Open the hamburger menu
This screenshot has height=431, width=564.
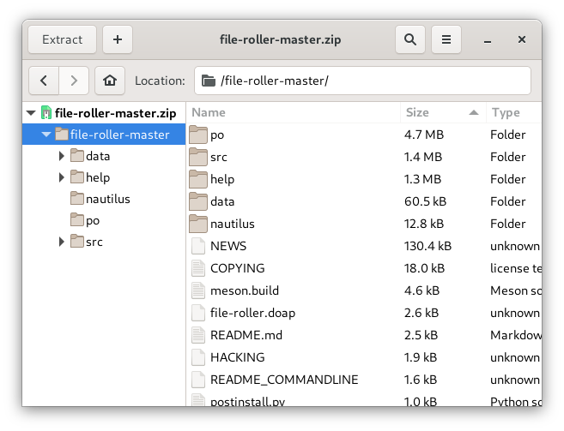[x=446, y=39]
